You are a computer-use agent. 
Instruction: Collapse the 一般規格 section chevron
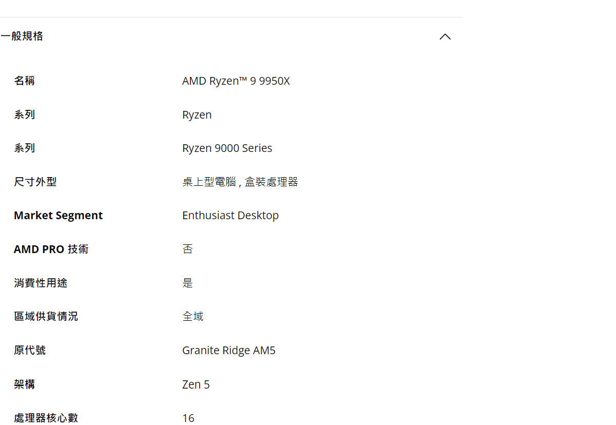(445, 36)
